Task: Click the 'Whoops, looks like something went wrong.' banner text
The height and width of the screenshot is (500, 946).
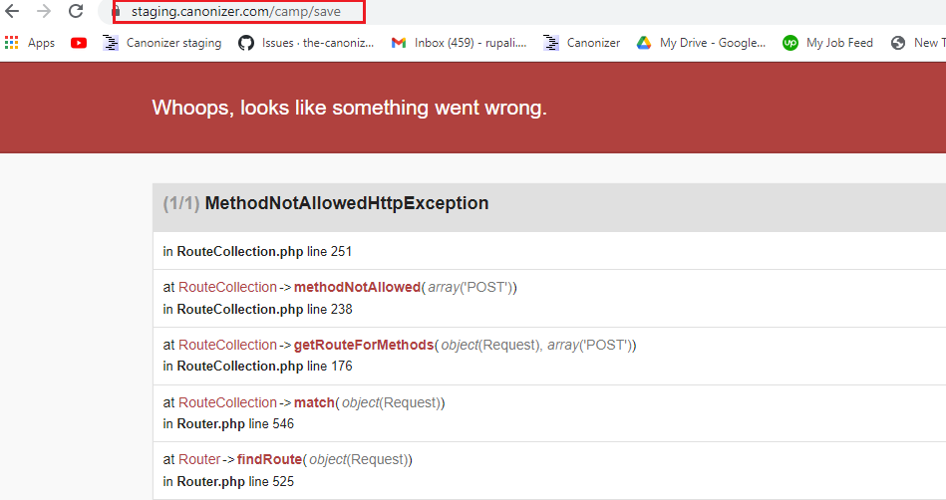Action: click(349, 108)
